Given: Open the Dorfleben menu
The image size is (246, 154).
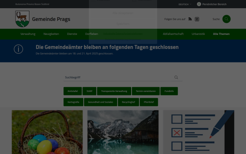Looking at the screenshot, I should point(91,34).
